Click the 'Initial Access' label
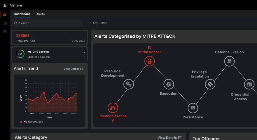 click(x=150, y=52)
